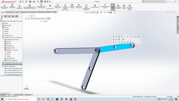
Task: Click the SOLIDWORKS help search field
Action: 153,1
